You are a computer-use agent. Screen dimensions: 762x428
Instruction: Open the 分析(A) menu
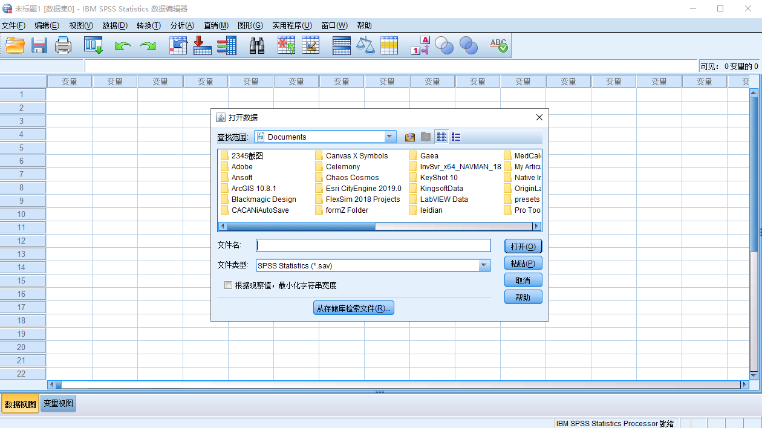(x=182, y=25)
